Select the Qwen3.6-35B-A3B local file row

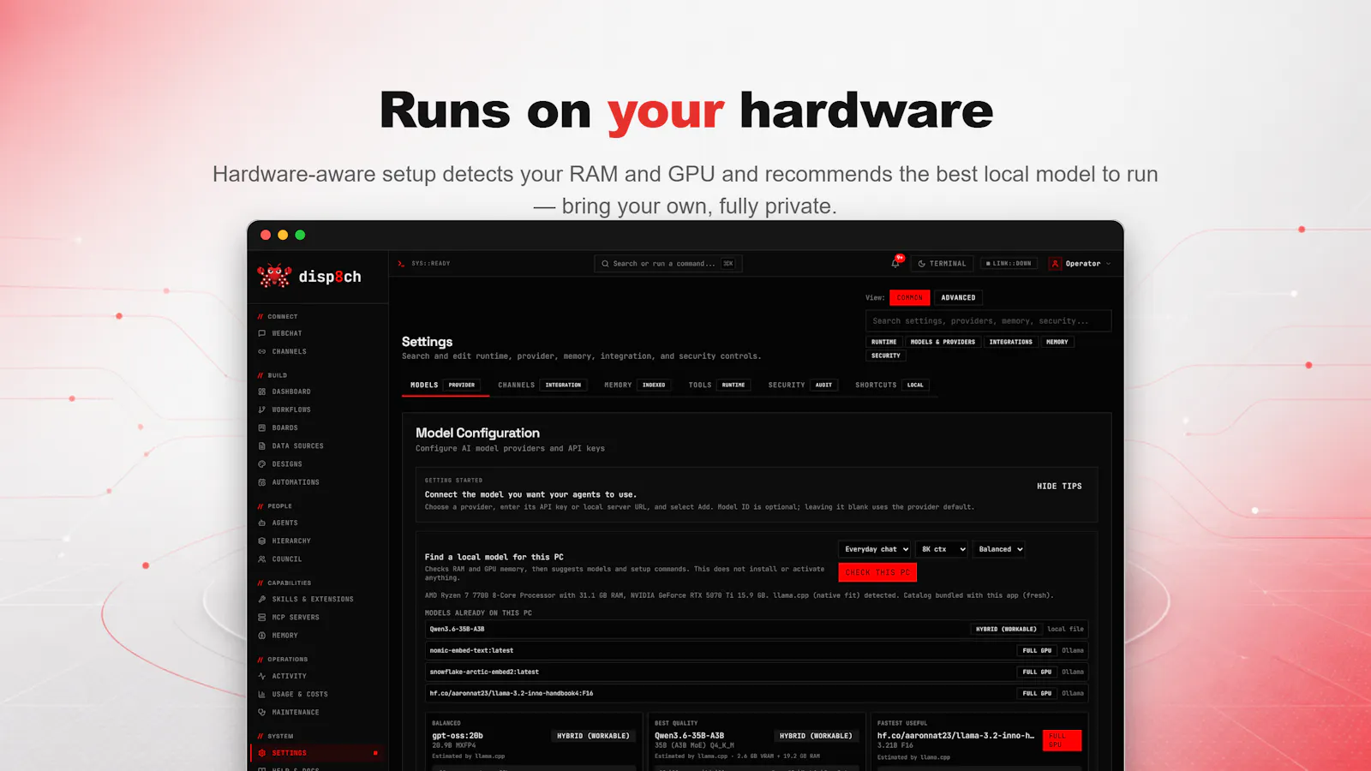tap(757, 629)
